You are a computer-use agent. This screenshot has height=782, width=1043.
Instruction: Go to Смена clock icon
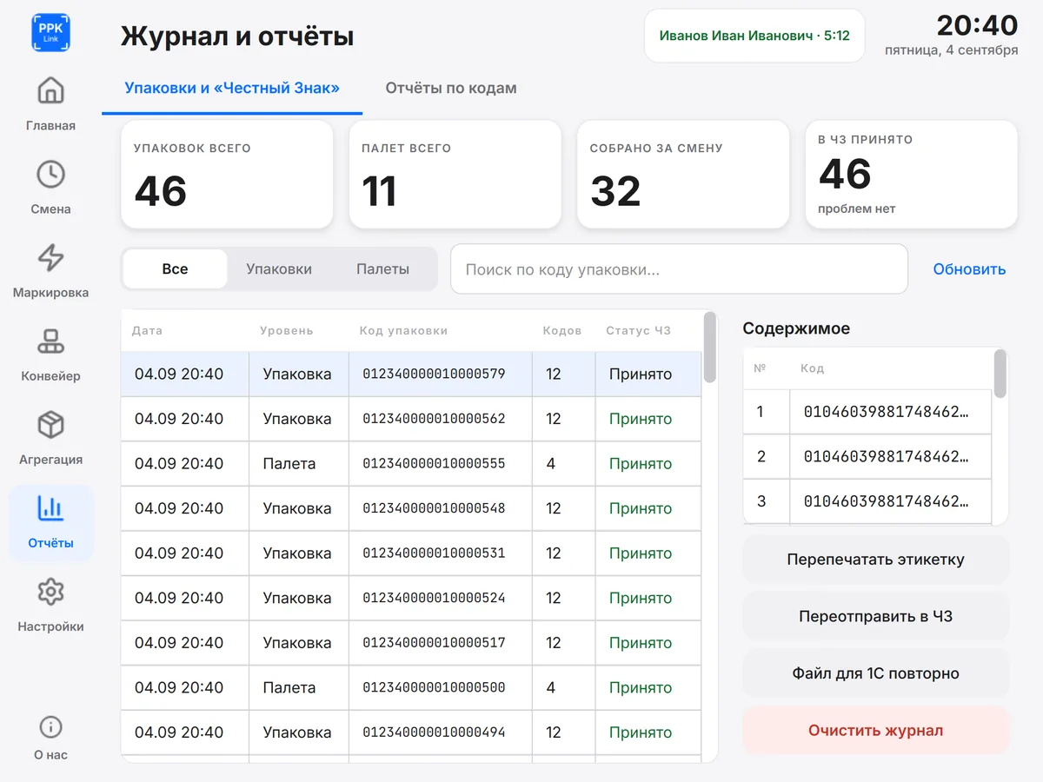pos(50,174)
